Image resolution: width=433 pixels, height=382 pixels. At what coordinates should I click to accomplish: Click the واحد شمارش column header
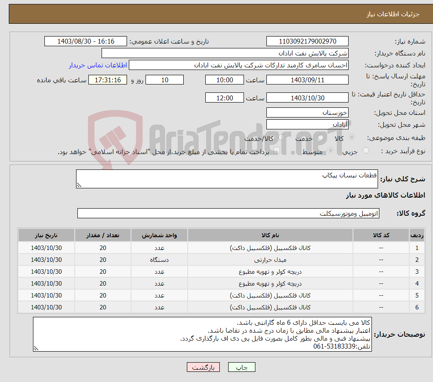(x=159, y=235)
